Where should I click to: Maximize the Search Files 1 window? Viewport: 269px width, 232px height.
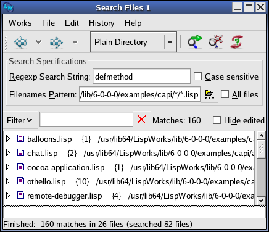(x=249, y=7)
